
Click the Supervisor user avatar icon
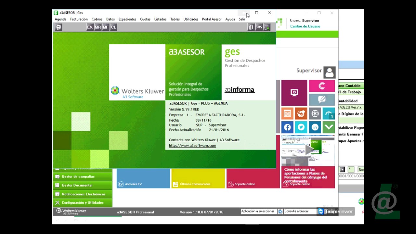click(329, 72)
